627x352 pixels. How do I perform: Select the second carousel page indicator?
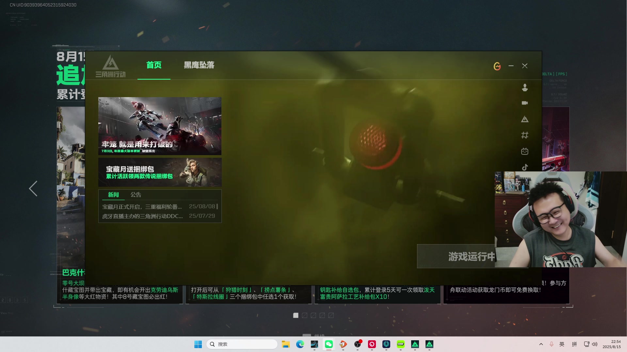pyautogui.click(x=304, y=315)
